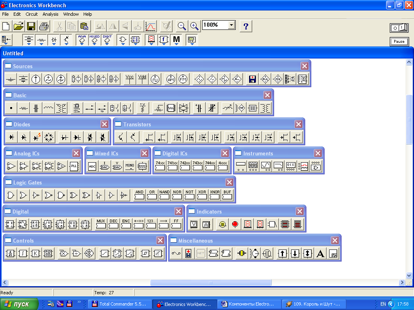Click the horizontal scrollbar right arrow

pos(402,283)
